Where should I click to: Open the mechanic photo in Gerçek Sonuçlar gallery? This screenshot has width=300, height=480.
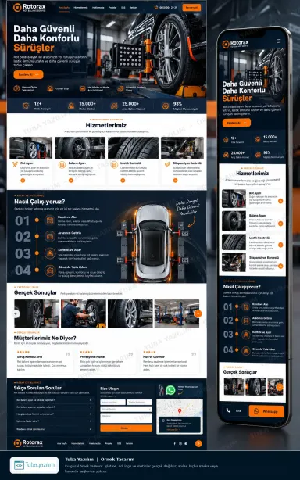(x=84, y=313)
